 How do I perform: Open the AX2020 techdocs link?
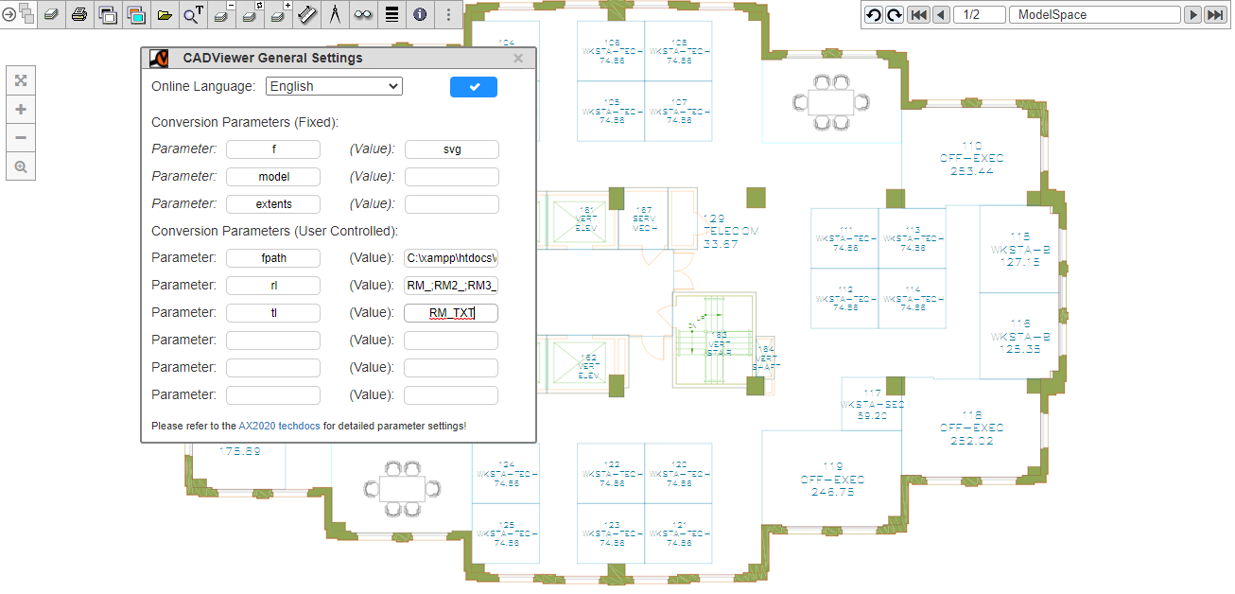pos(279,426)
